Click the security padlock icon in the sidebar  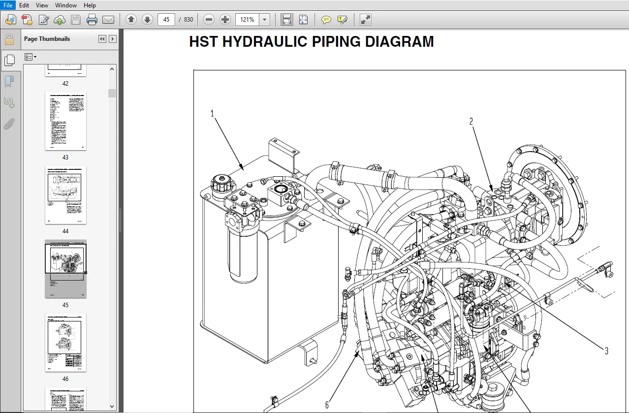(9, 39)
